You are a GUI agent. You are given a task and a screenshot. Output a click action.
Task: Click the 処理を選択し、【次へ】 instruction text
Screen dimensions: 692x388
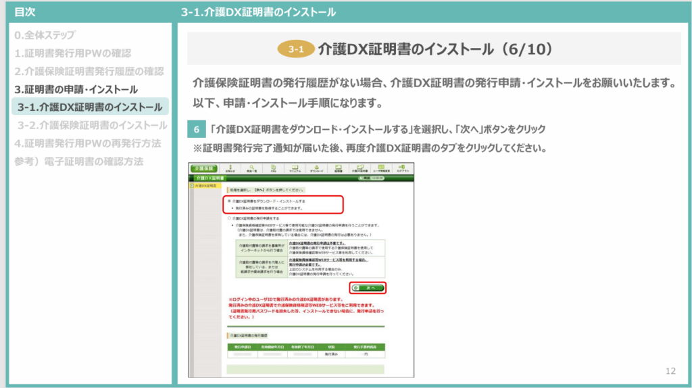tap(266, 190)
